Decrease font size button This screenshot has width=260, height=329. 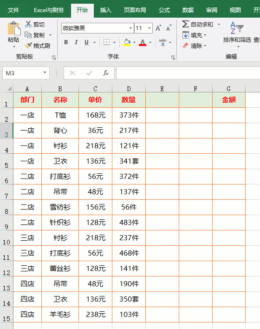click(x=169, y=28)
